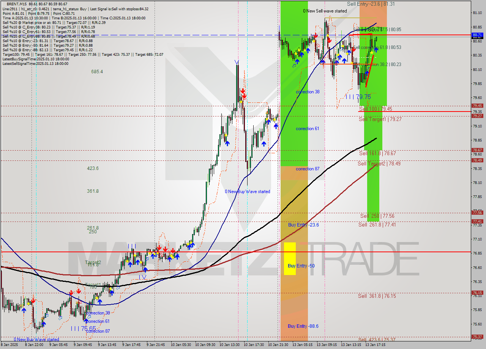Click the '| | | 79.75' low marker label
This screenshot has height=349, width=486.
(x=358, y=97)
